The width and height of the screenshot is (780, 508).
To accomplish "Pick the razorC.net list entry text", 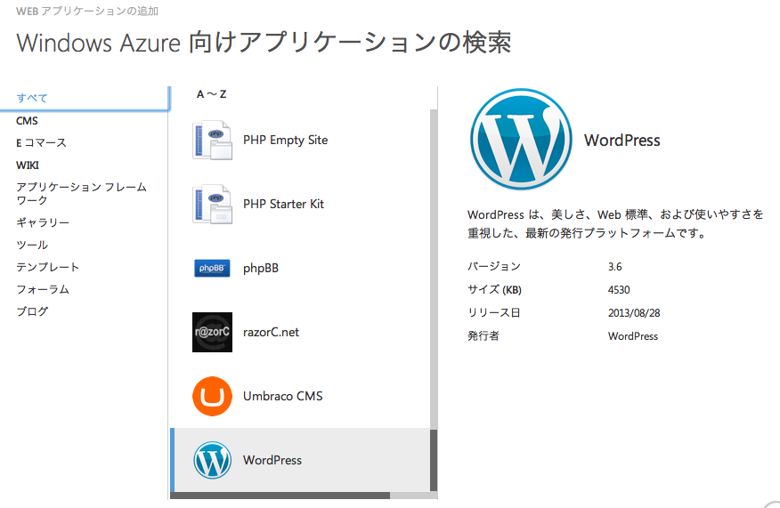I will 271,332.
